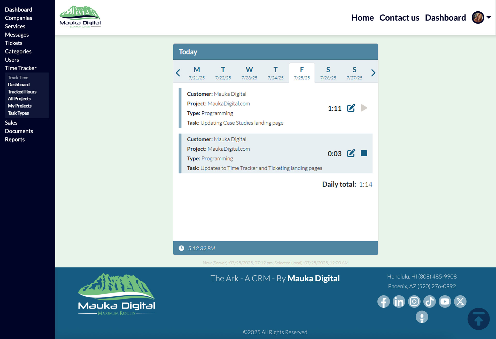
Task: Click the Today panel header
Action: (x=275, y=52)
